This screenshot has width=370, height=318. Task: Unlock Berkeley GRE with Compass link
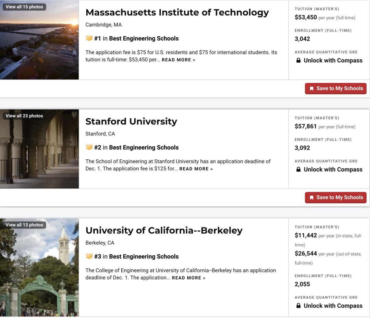coord(333,306)
